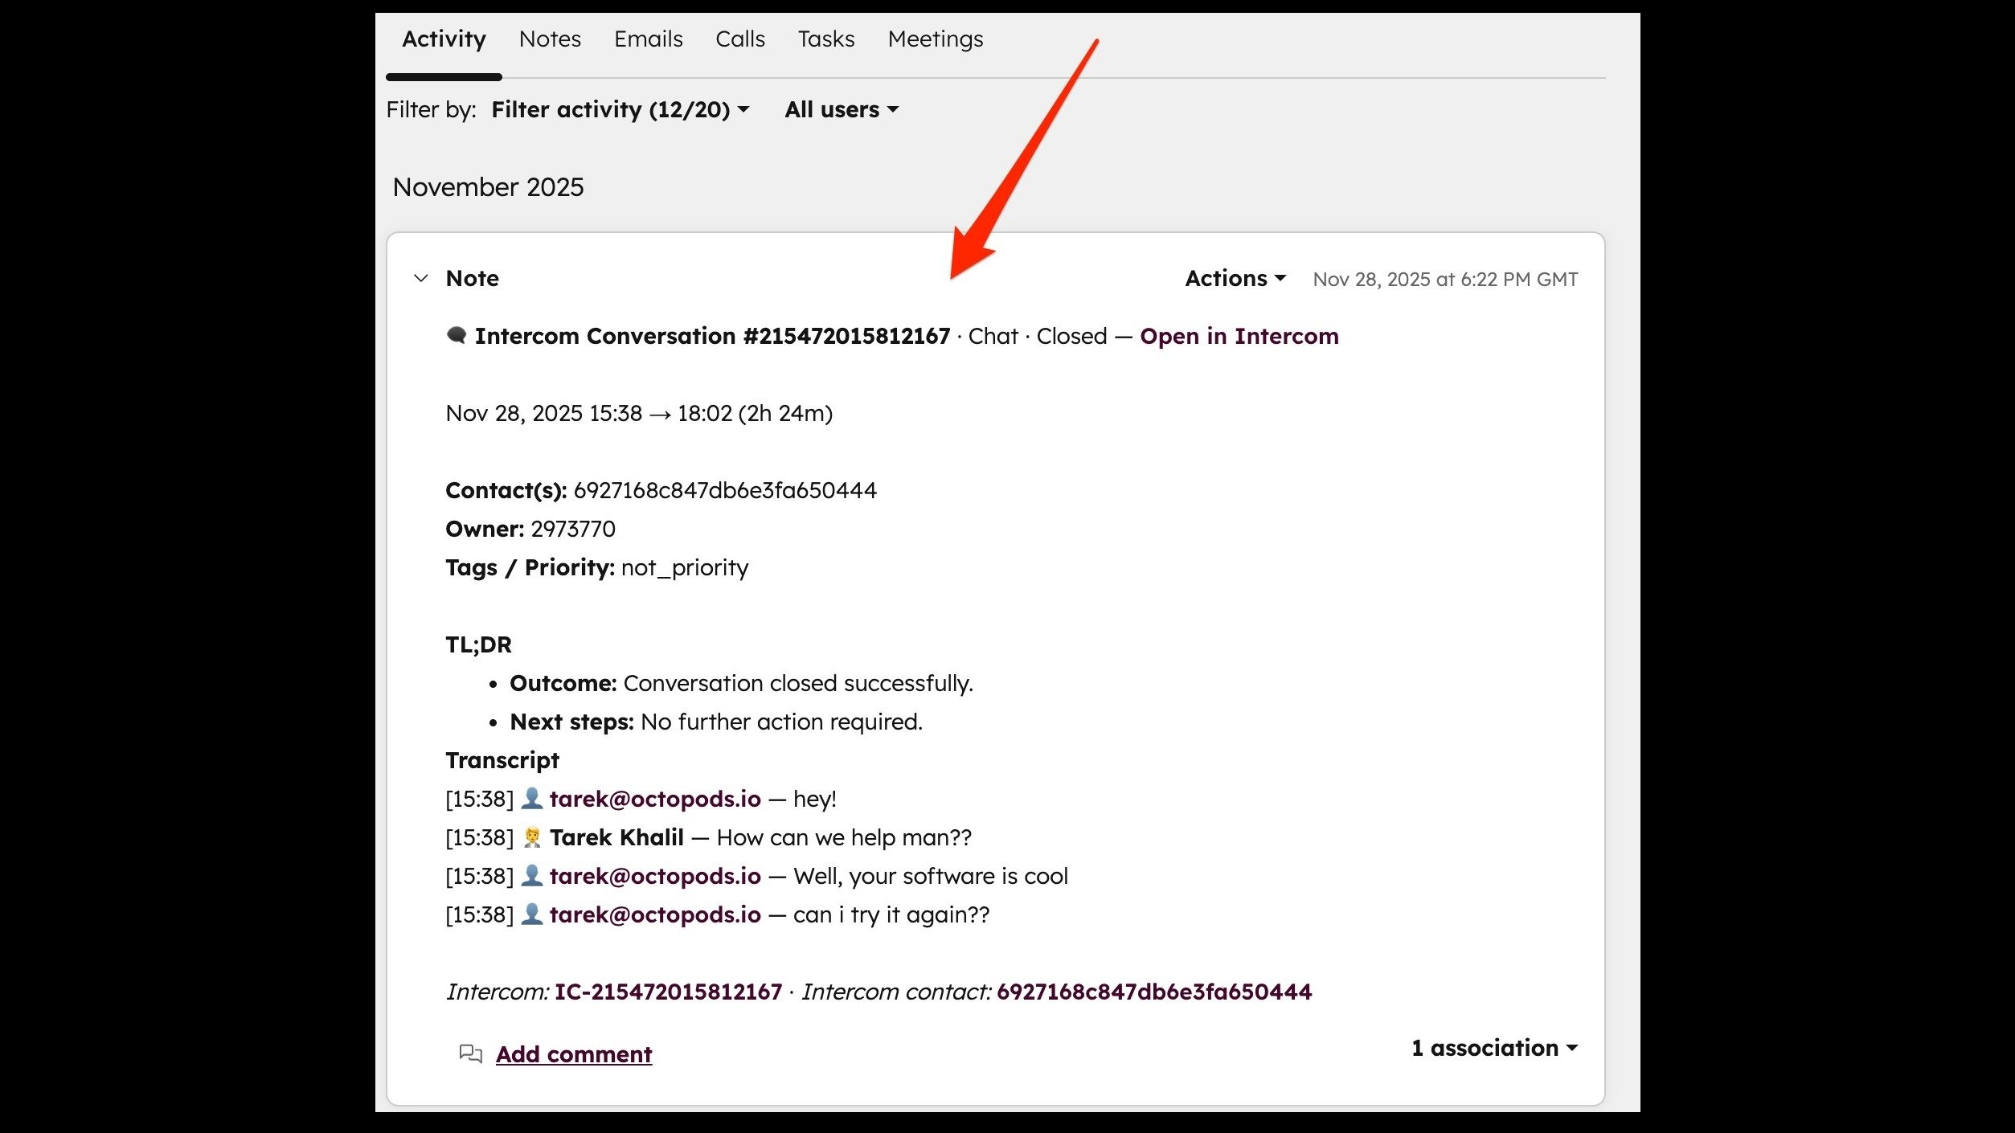2015x1133 pixels.
Task: Open the Actions dropdown menu
Action: (x=1235, y=279)
